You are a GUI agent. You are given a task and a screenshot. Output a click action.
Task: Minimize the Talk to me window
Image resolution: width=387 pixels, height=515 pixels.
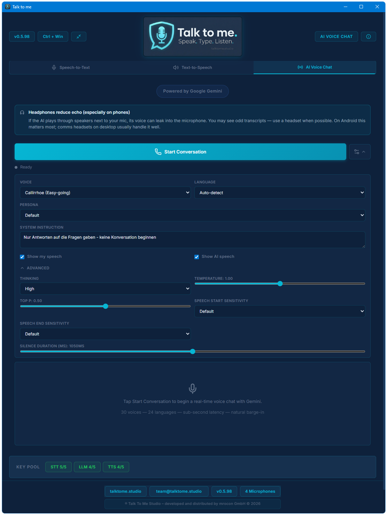click(x=346, y=7)
